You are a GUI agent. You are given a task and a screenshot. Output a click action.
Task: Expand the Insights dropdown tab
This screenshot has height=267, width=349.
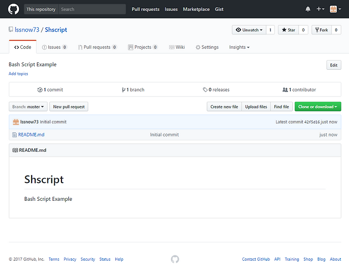click(239, 47)
